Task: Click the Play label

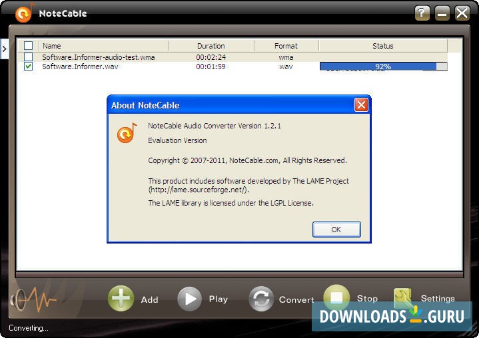Action: click(219, 299)
